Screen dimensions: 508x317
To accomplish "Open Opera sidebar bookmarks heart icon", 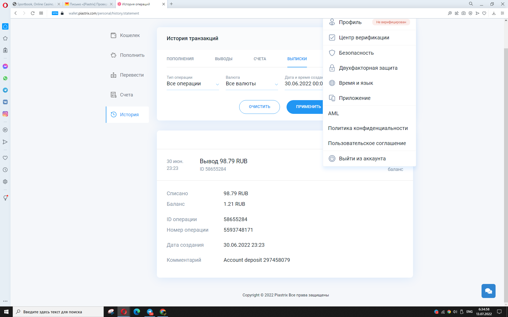I will (x=5, y=158).
